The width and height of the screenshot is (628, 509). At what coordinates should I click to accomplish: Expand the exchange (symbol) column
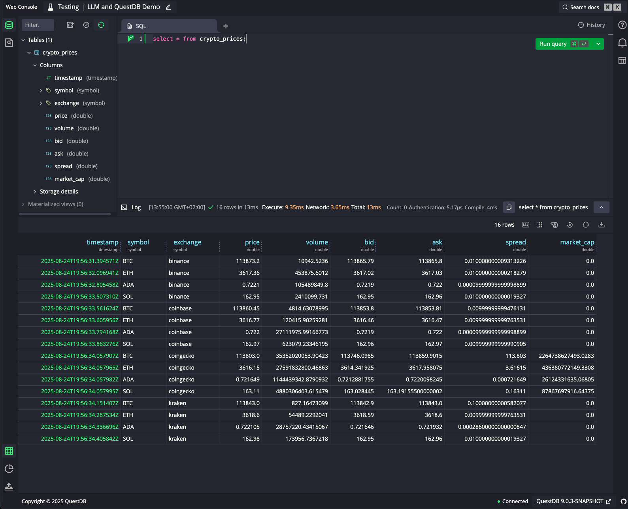41,103
